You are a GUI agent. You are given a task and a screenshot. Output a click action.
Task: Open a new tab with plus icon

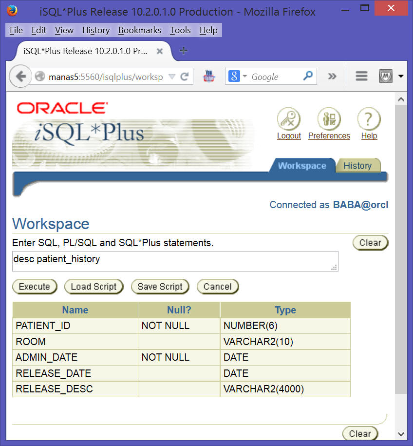[x=184, y=51]
